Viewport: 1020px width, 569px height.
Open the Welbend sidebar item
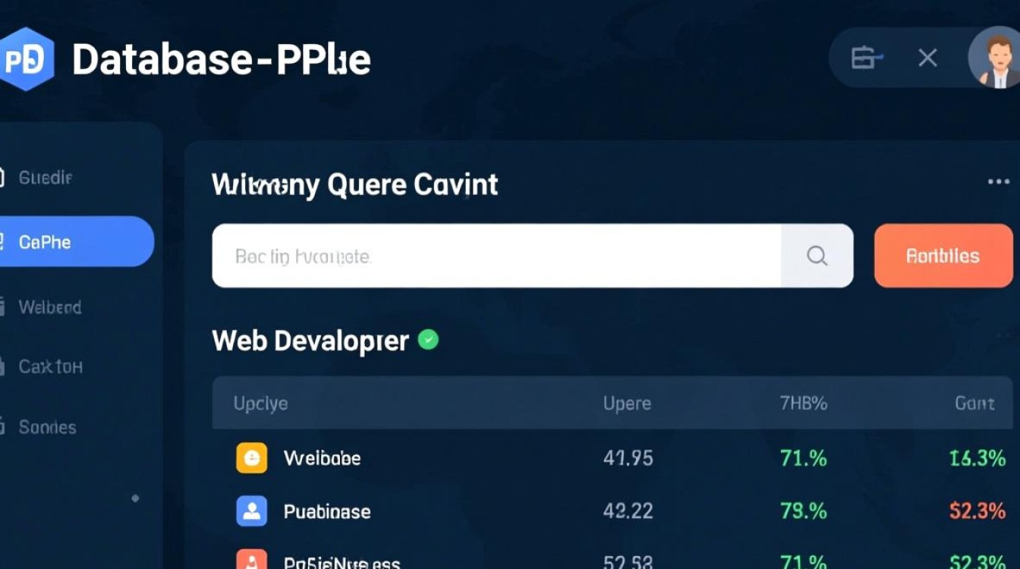coord(50,307)
